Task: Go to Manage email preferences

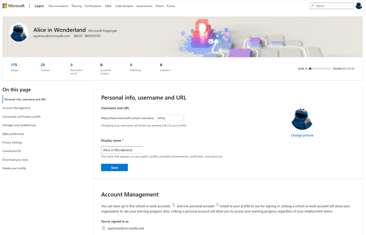Action: tap(19, 125)
